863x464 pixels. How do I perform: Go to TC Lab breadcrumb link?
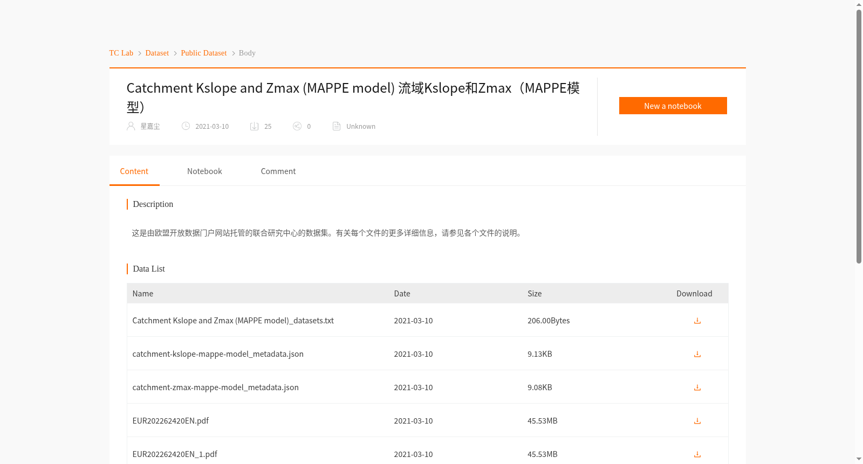coord(121,53)
